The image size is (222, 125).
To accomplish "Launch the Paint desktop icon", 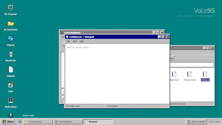I will click(x=11, y=85).
